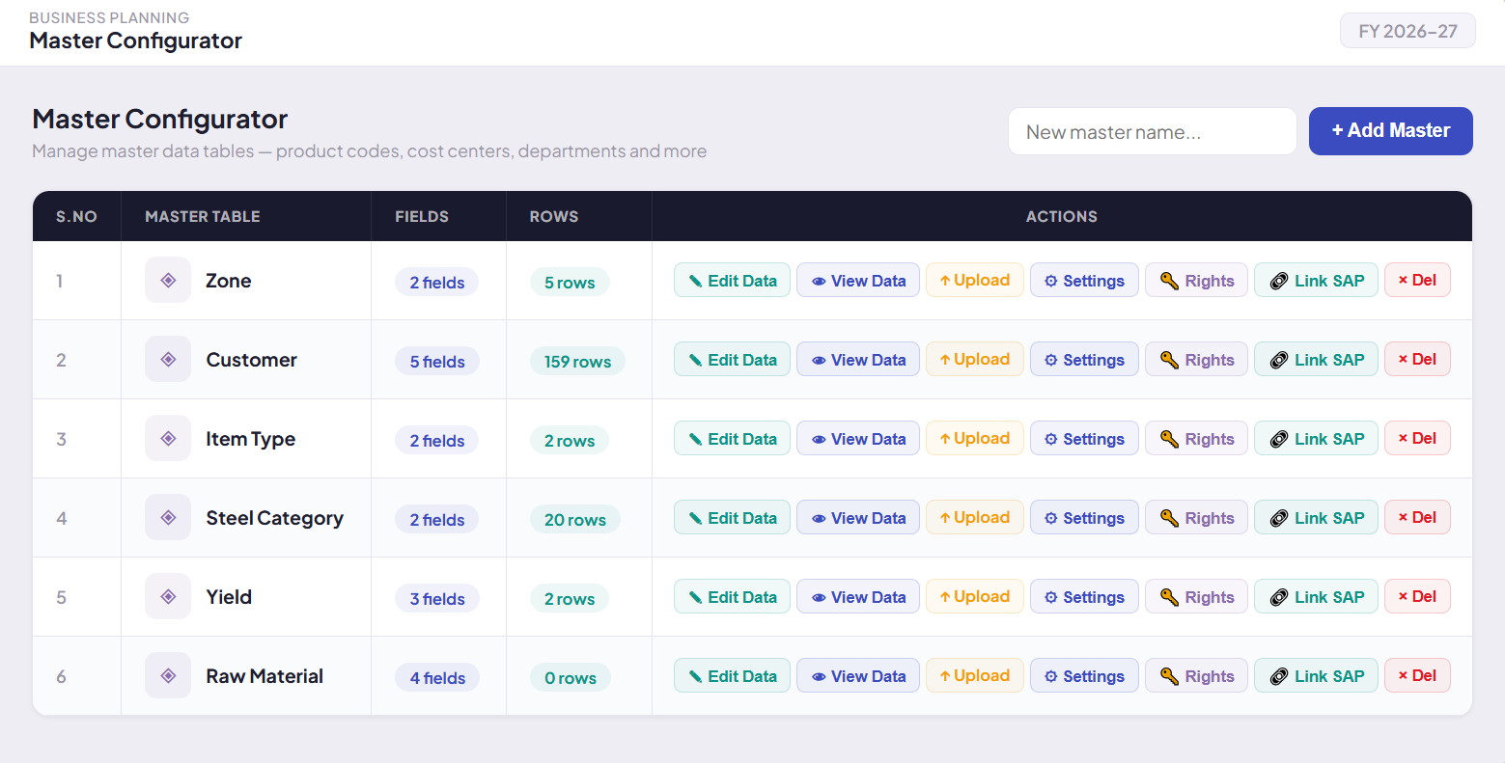
Task: Open Edit Data for Raw Material
Action: [x=732, y=676]
